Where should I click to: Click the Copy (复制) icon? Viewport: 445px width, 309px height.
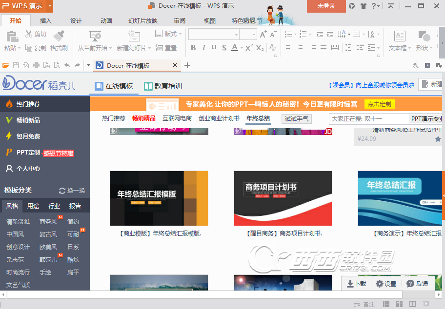pyautogui.click(x=29, y=48)
